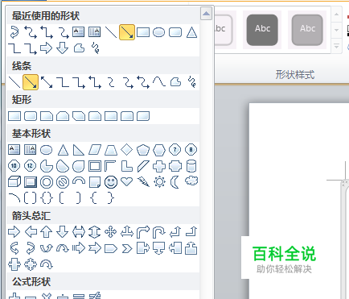Pick the curve shape in 线条 section

(x=159, y=82)
